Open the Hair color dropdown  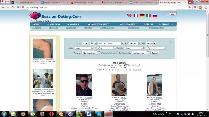click(x=135, y=43)
